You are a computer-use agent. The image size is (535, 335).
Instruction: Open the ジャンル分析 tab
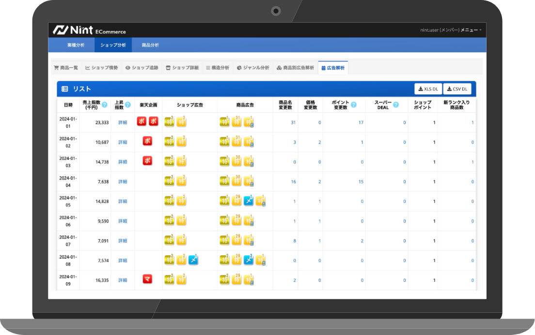[253, 68]
